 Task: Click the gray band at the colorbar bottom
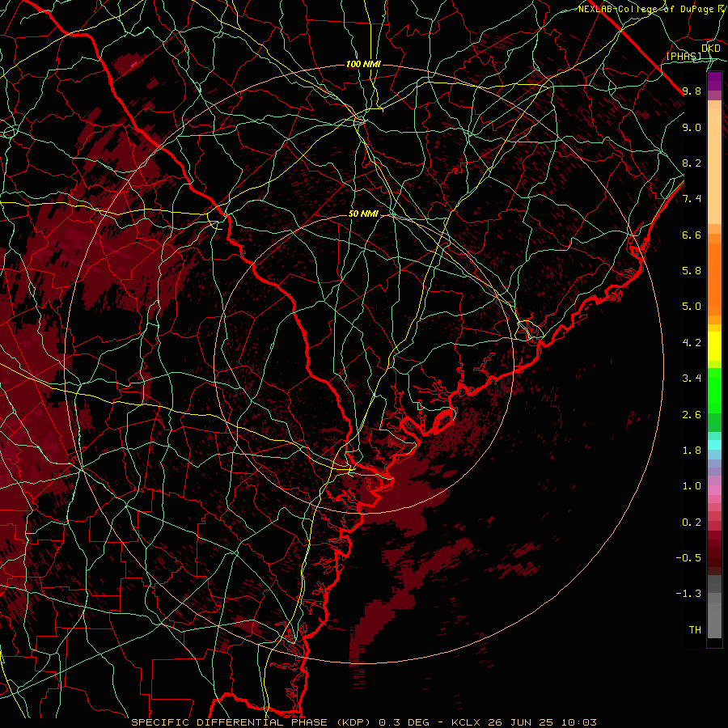714,617
